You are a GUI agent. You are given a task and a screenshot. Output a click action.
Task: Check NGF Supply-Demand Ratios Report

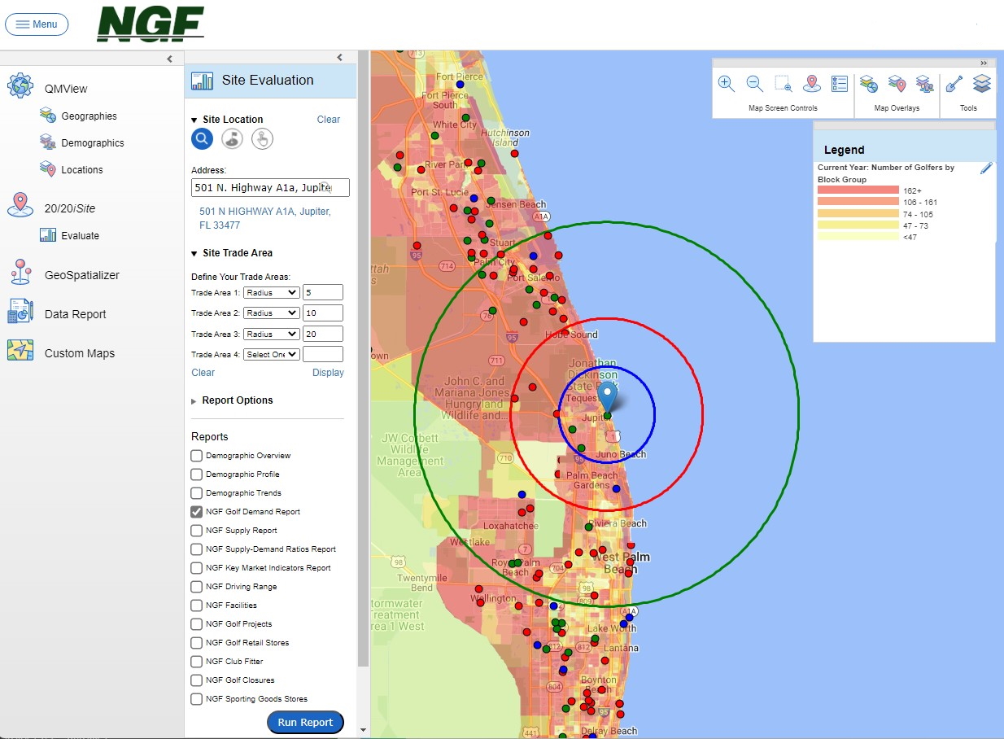tap(196, 549)
